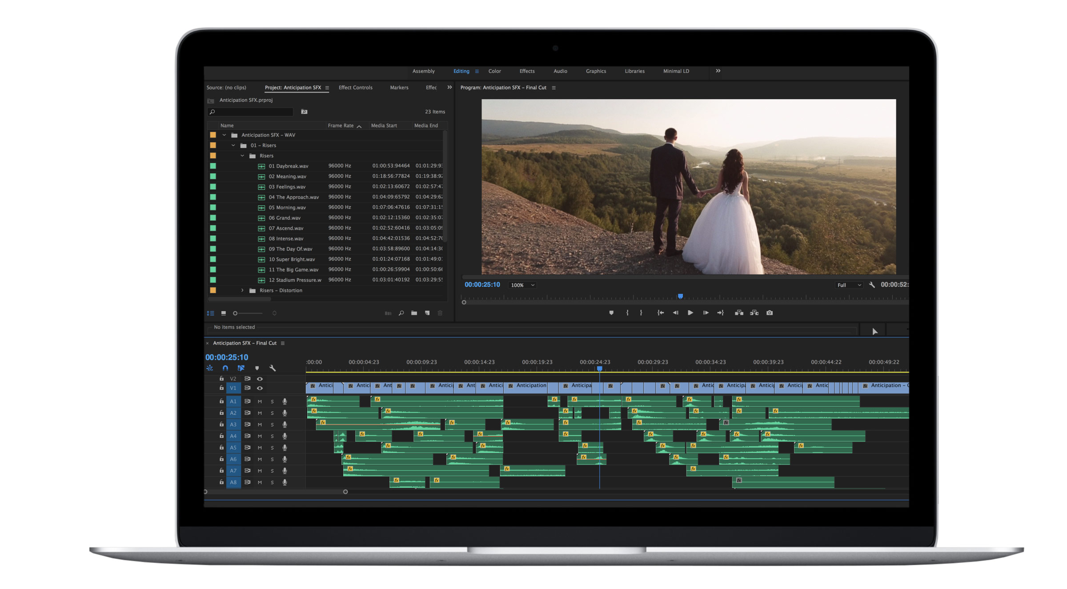Delete selected project item with trash icon
Screen dimensions: 1067x589
tap(440, 313)
